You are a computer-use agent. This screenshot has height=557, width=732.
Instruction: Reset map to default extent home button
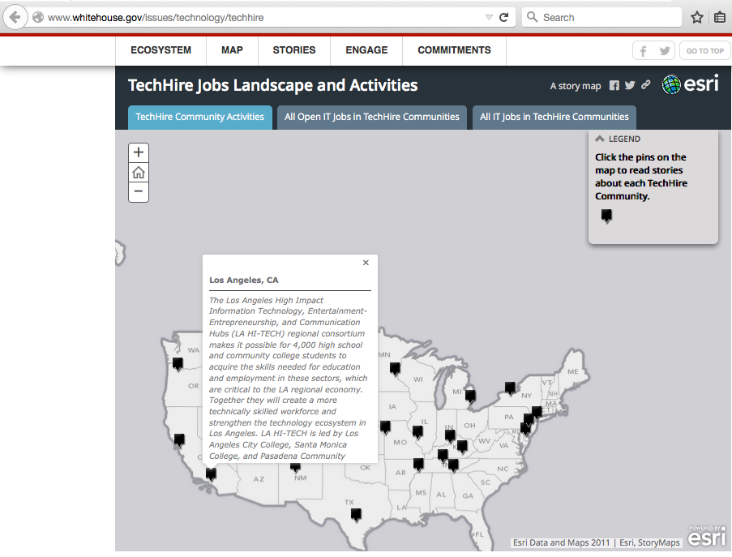coord(139,173)
